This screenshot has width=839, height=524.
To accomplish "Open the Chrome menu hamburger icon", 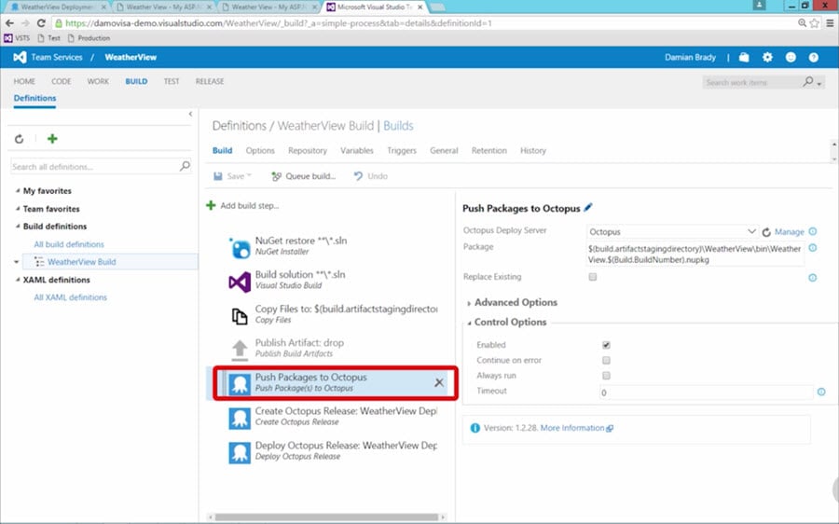I will (x=830, y=23).
